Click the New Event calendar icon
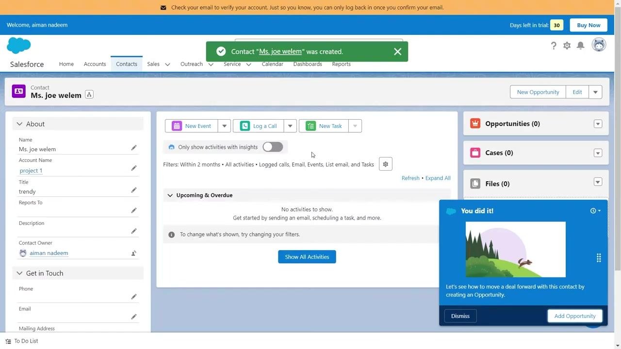The height and width of the screenshot is (349, 621). (x=177, y=126)
